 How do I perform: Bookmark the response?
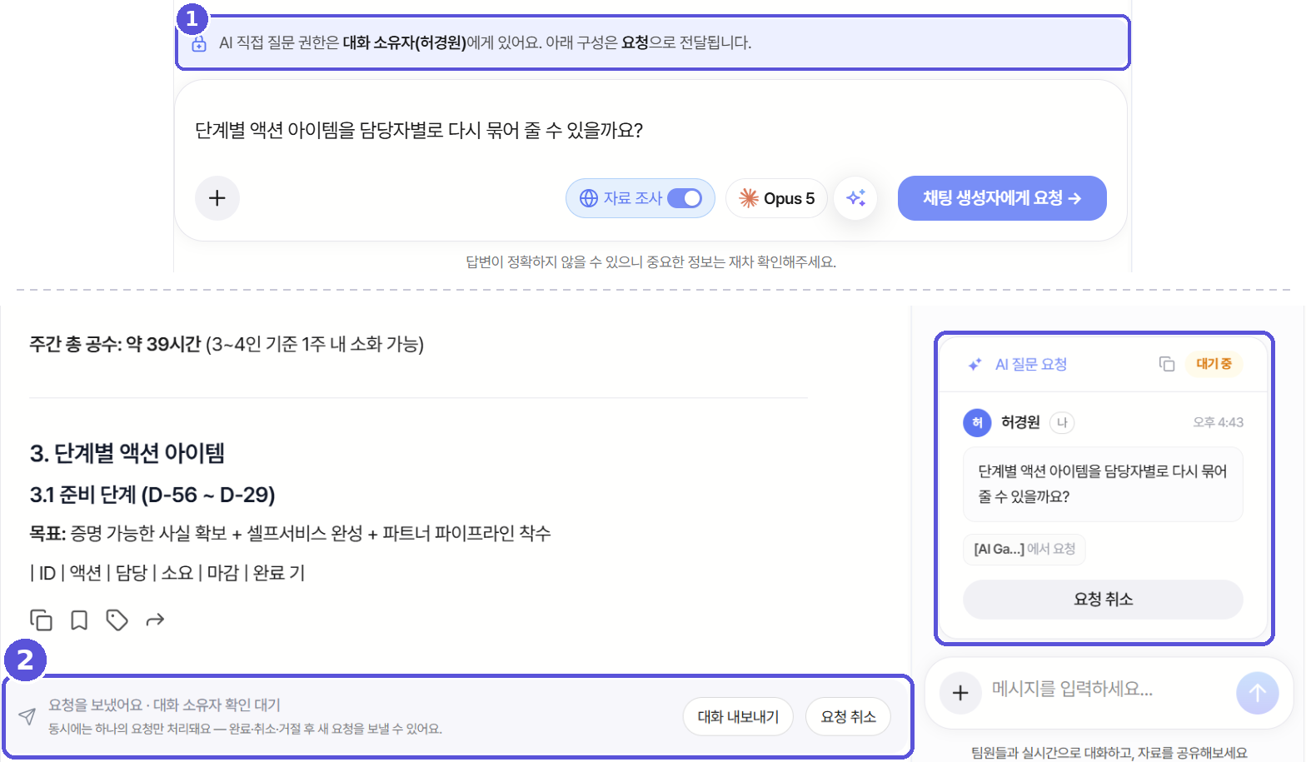pyautogui.click(x=79, y=620)
